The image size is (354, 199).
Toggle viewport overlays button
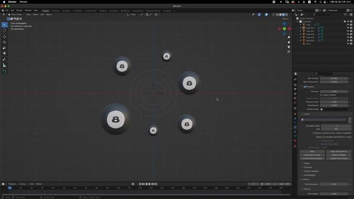coord(267,15)
